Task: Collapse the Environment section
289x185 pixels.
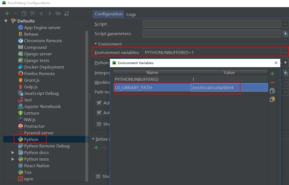Action: [96, 44]
